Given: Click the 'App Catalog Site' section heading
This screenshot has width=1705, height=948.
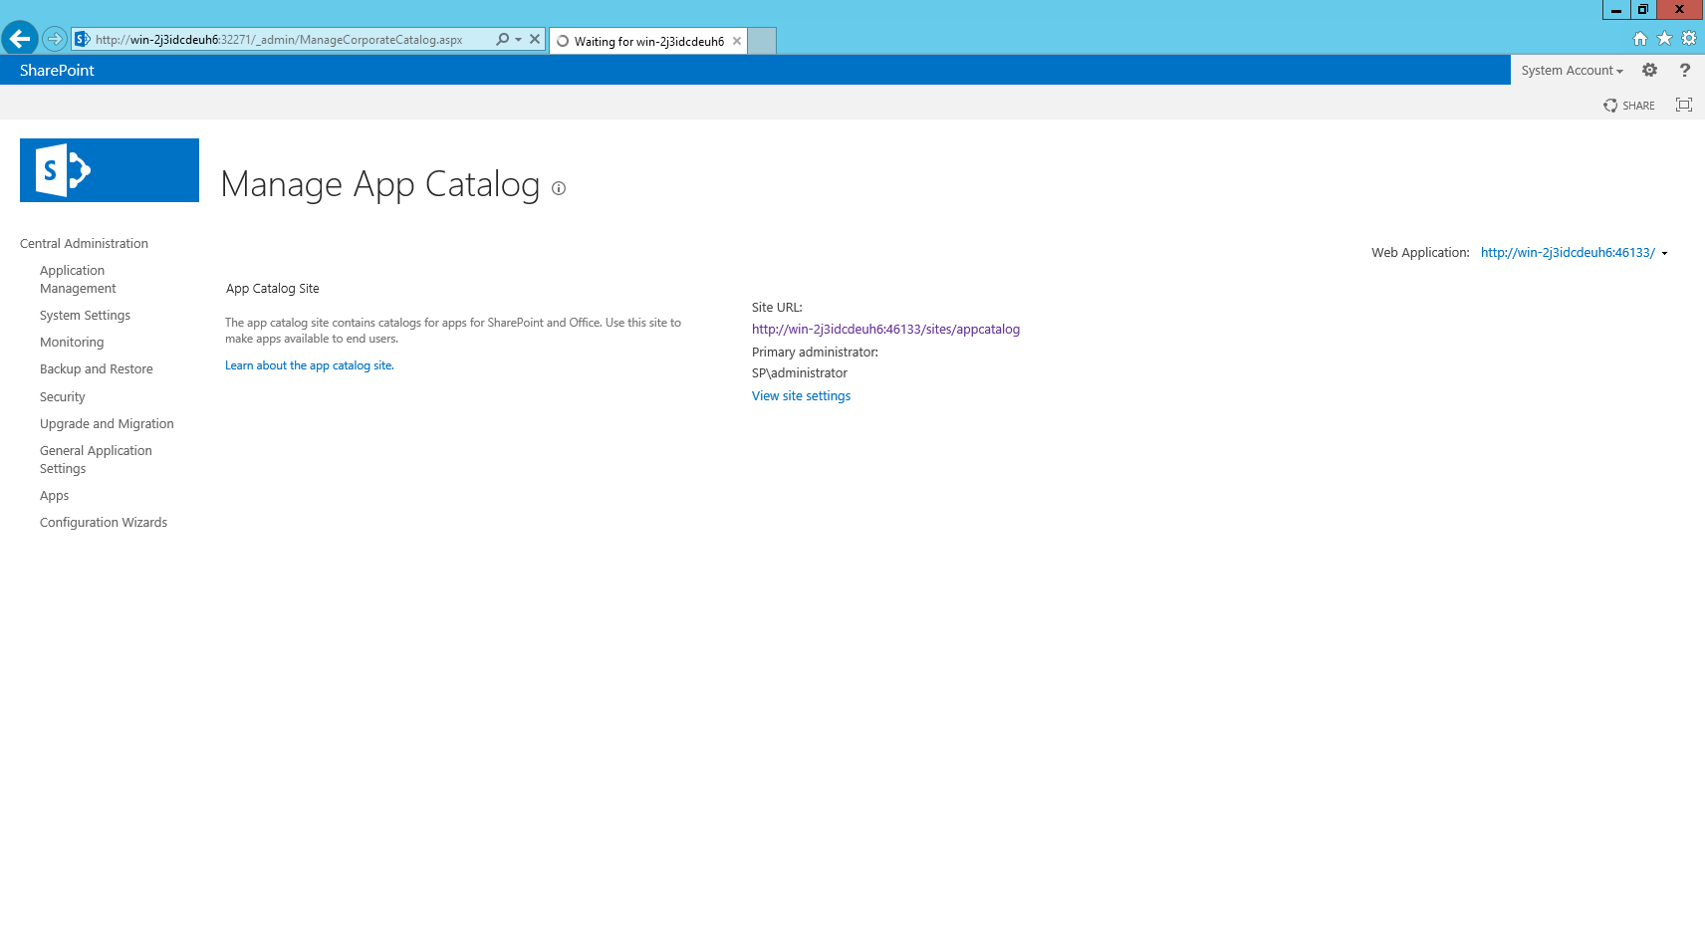Looking at the screenshot, I should click(273, 289).
